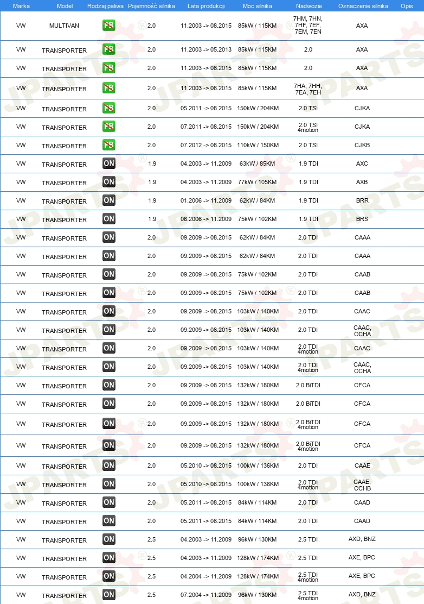
Task: Click the Nadwozie column header
Action: [309, 6]
